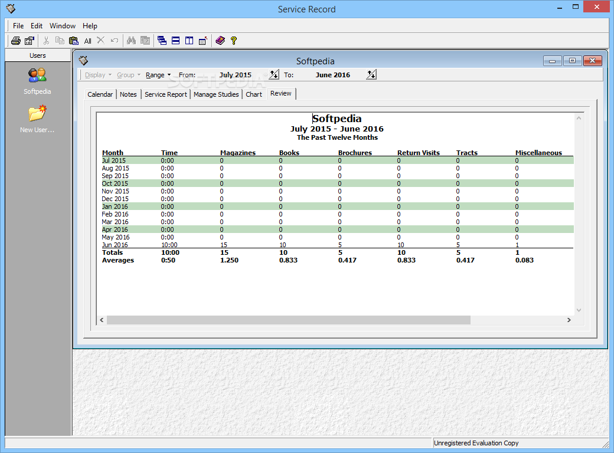The image size is (614, 453).
Task: Click the scroll right arrow
Action: (569, 320)
